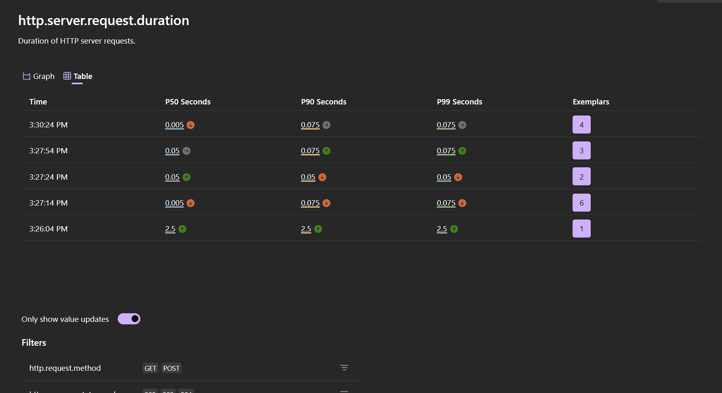Viewport: 722px width, 393px height.
Task: Open exemplars button showing 4
Action: tap(581, 125)
